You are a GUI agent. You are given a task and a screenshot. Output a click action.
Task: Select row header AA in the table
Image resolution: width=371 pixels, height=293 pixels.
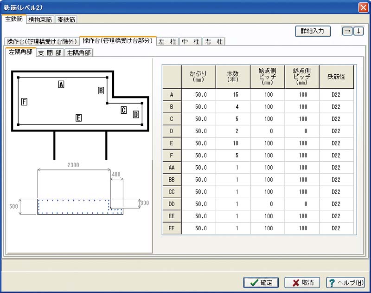click(172, 168)
